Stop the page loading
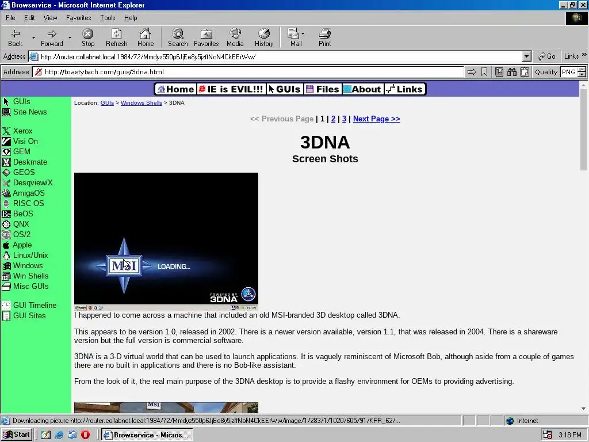Image resolution: width=589 pixels, height=442 pixels. 88,37
